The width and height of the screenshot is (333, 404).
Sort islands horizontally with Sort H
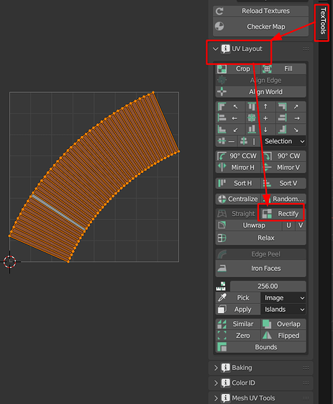pos(238,183)
